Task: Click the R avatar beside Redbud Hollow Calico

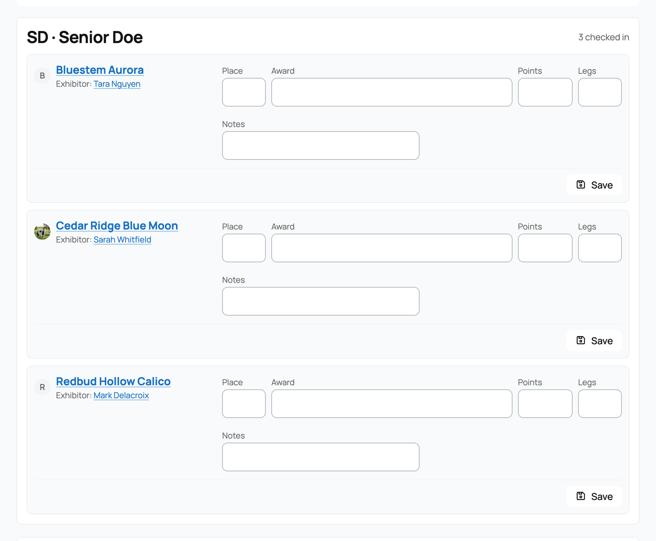Action: coord(42,387)
